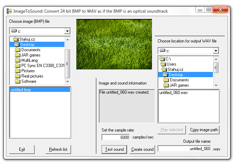Click the Exit button

pos(22,149)
